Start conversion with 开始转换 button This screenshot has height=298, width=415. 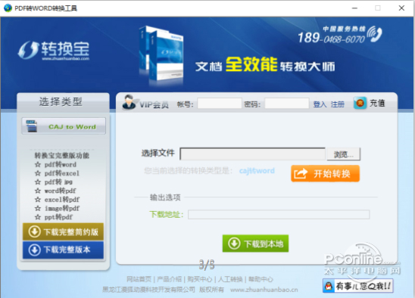(x=326, y=173)
